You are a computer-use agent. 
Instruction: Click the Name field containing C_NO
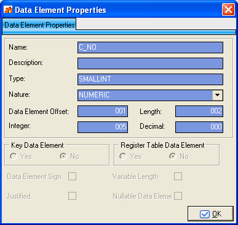[150, 47]
